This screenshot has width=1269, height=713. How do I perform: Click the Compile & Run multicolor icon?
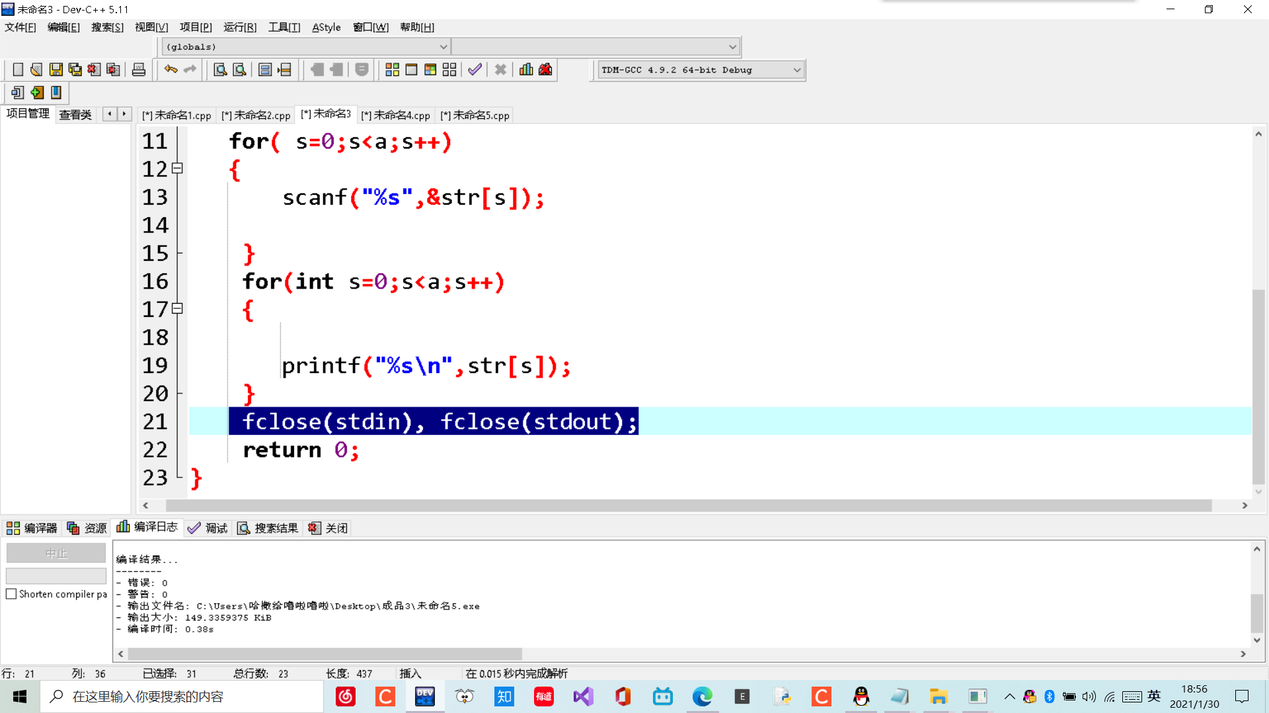tap(430, 70)
